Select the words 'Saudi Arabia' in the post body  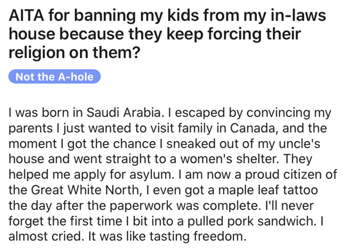[123, 112]
